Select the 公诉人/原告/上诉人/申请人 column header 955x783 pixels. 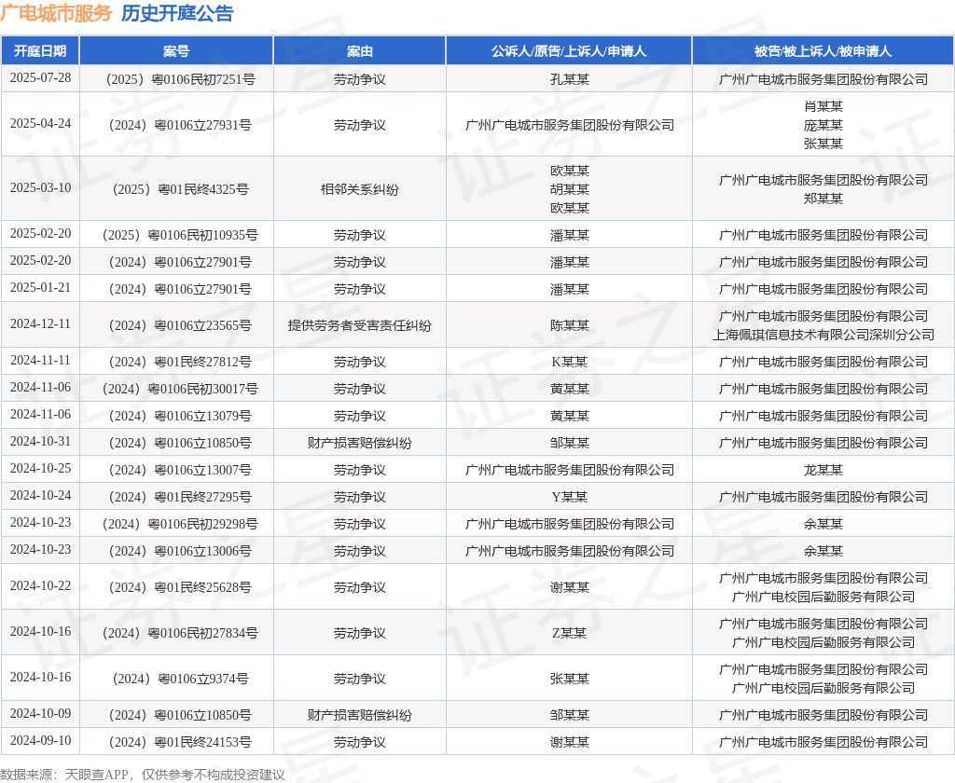(569, 51)
